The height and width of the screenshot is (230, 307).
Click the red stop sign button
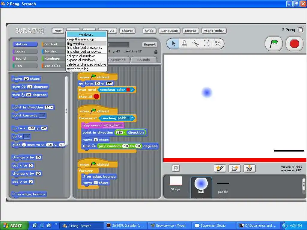coord(294,44)
